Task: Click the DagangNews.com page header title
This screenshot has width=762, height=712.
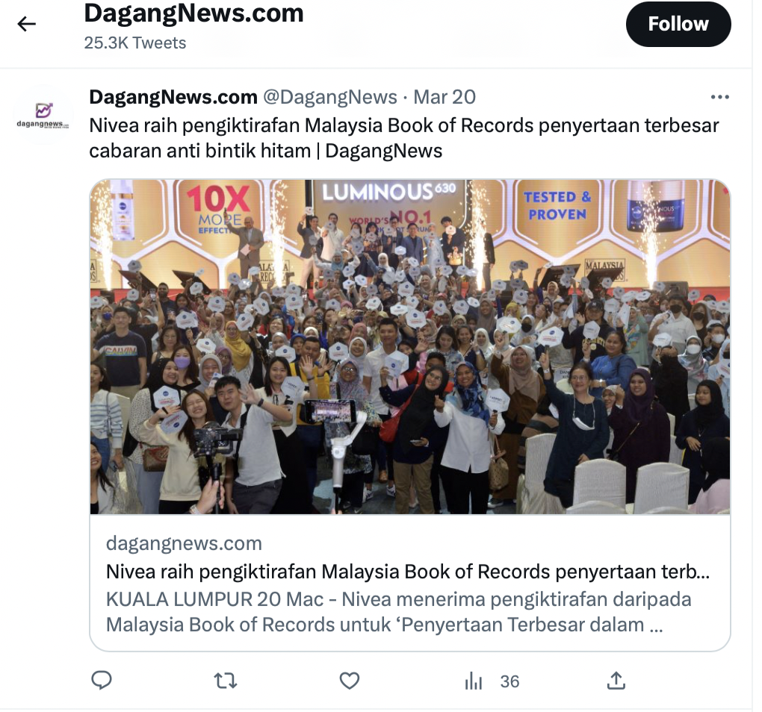Action: click(194, 13)
